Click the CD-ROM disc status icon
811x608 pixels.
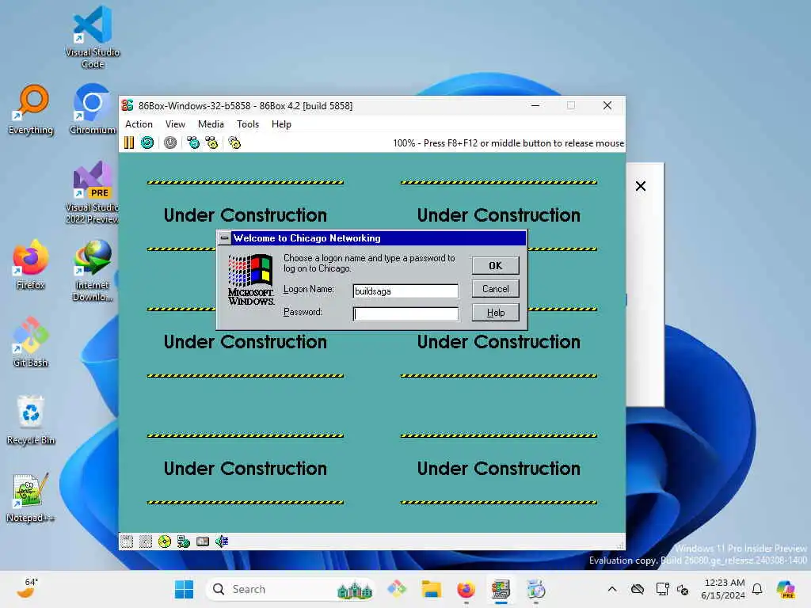[x=165, y=541]
